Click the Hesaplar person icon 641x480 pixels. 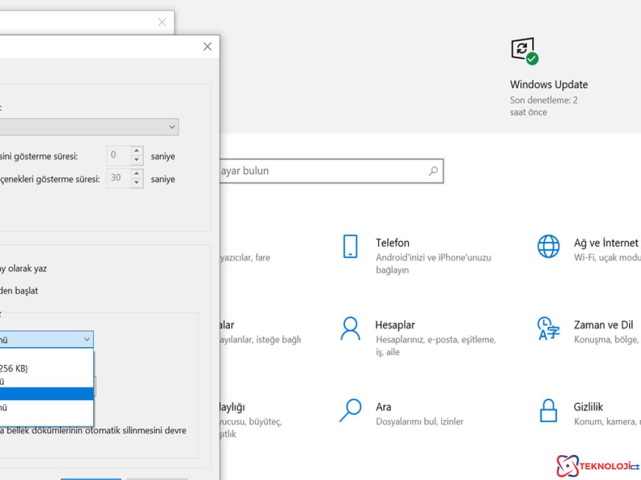pyautogui.click(x=351, y=328)
